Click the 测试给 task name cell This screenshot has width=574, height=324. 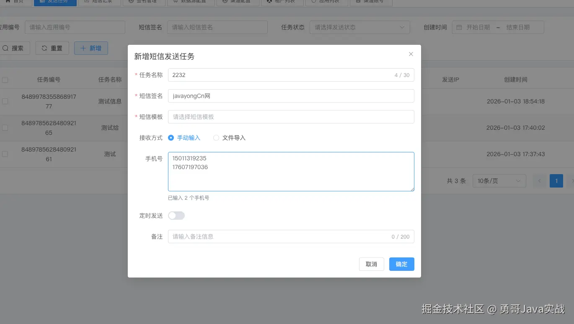pyautogui.click(x=110, y=128)
